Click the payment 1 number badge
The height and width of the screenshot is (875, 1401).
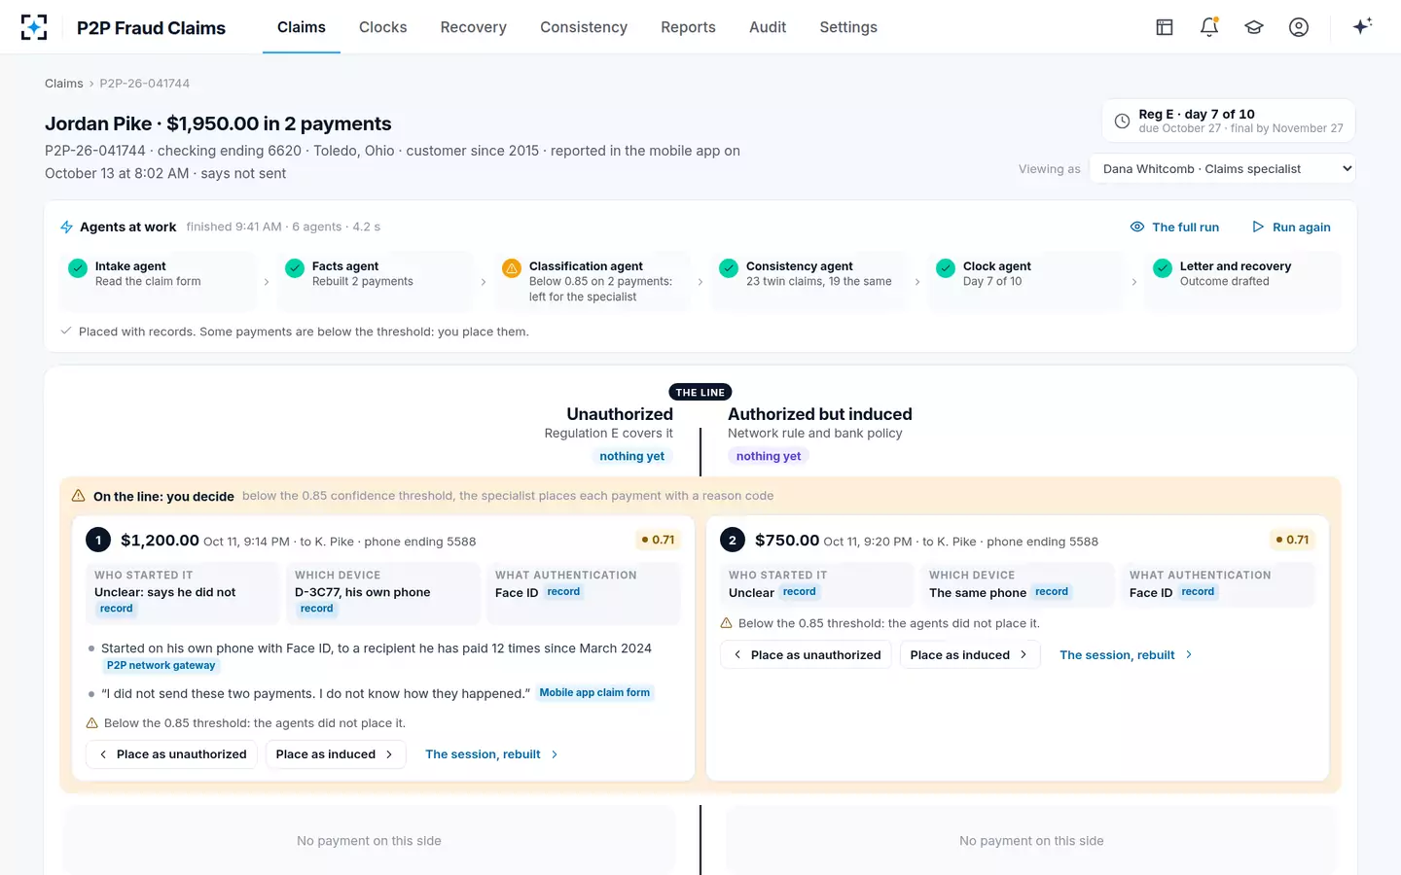point(98,540)
